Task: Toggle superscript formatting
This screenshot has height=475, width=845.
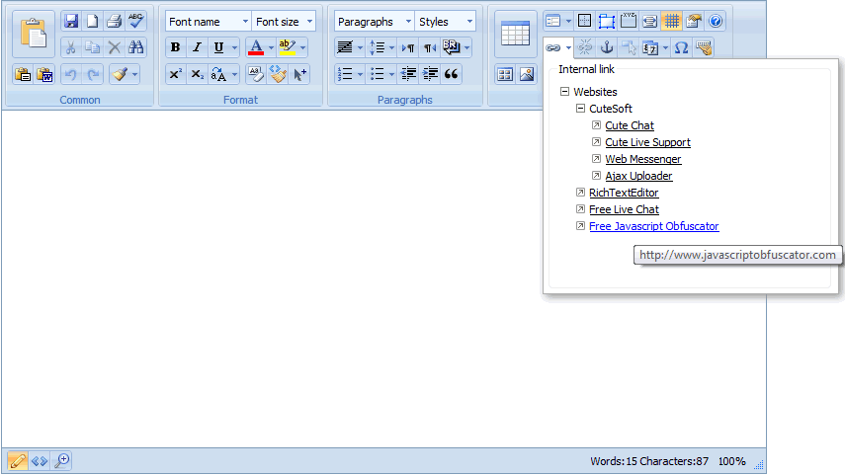Action: click(175, 74)
